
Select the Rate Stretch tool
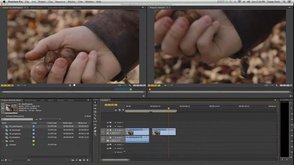coord(95,115)
